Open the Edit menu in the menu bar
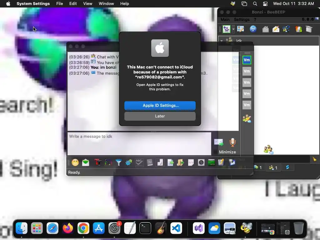Image resolution: width=320 pixels, height=240 pixels. [73, 4]
